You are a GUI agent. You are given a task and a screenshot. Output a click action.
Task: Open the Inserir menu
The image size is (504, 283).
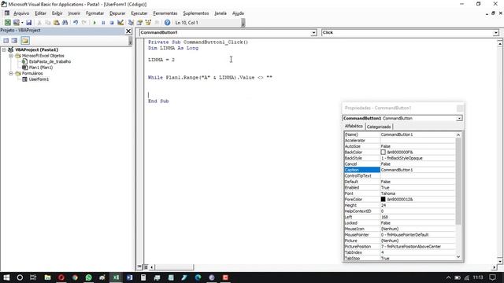(74, 13)
